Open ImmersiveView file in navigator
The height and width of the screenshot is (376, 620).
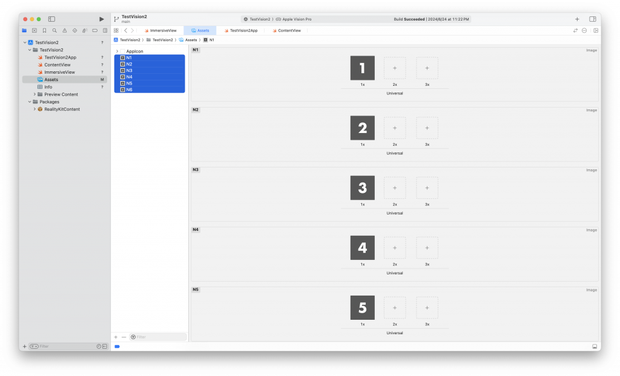coord(59,73)
